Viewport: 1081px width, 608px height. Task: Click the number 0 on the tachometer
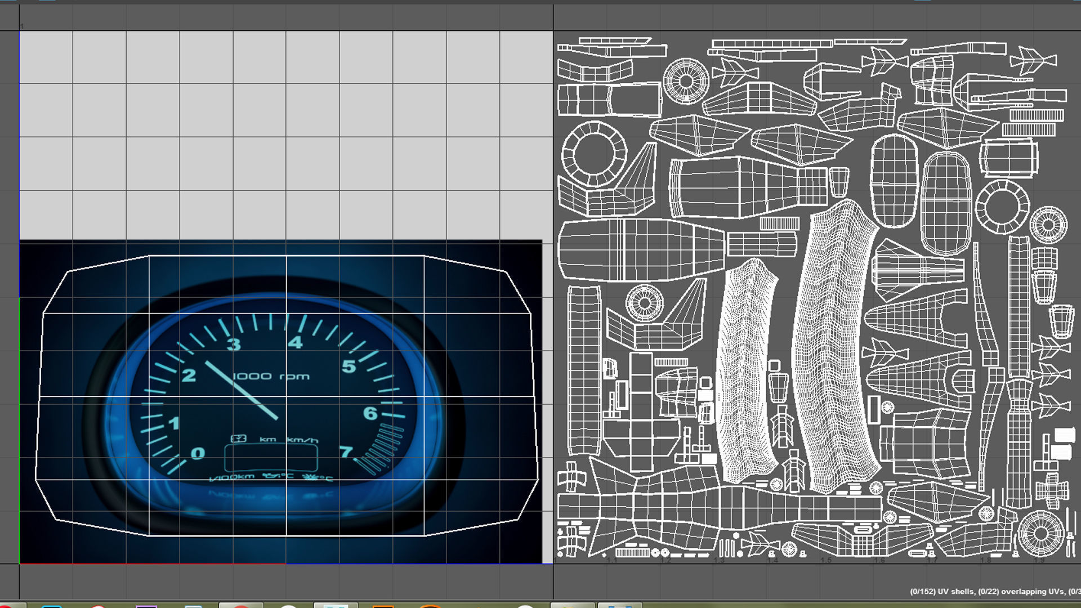pyautogui.click(x=198, y=453)
